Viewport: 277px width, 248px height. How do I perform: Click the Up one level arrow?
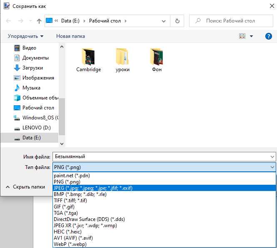point(39,21)
